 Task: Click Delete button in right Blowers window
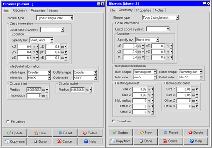[196, 133]
